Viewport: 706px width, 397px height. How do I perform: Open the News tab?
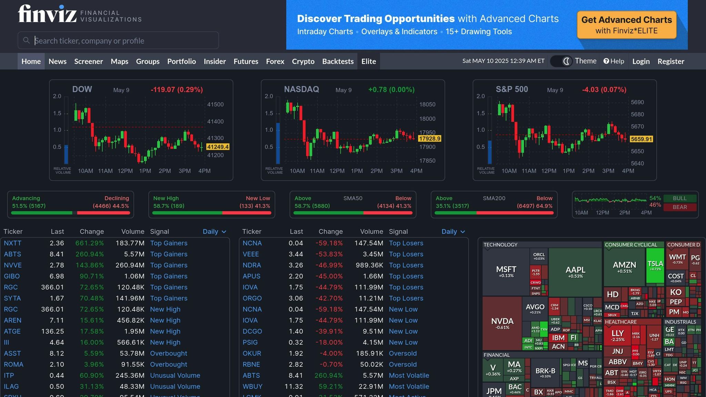58,61
